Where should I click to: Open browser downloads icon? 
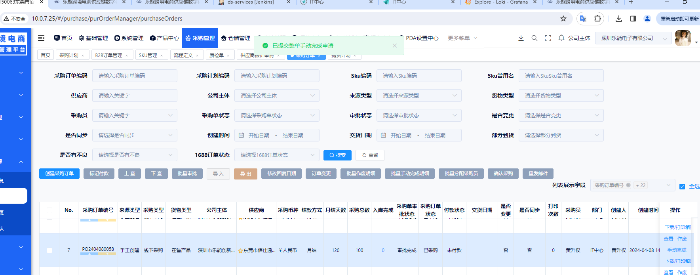point(619,19)
